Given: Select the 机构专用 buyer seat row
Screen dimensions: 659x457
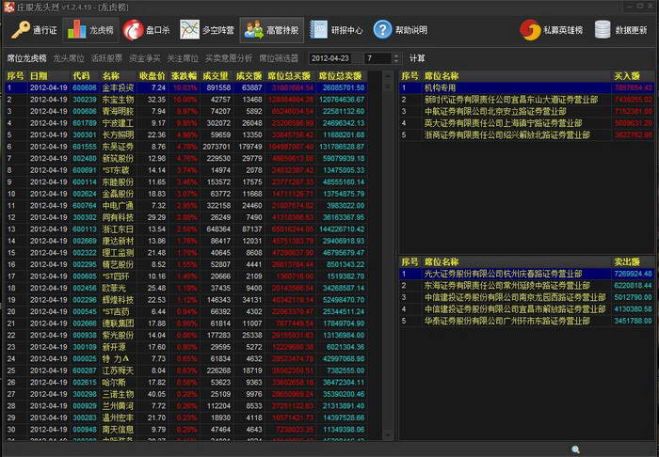Looking at the screenshot, I should pyautogui.click(x=526, y=87).
